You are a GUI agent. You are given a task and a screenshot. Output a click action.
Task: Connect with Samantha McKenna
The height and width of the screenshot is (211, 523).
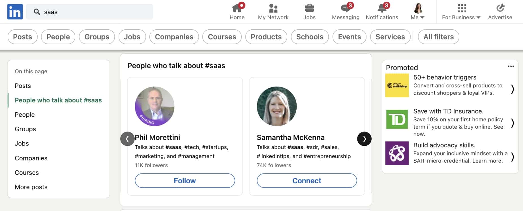tap(307, 181)
